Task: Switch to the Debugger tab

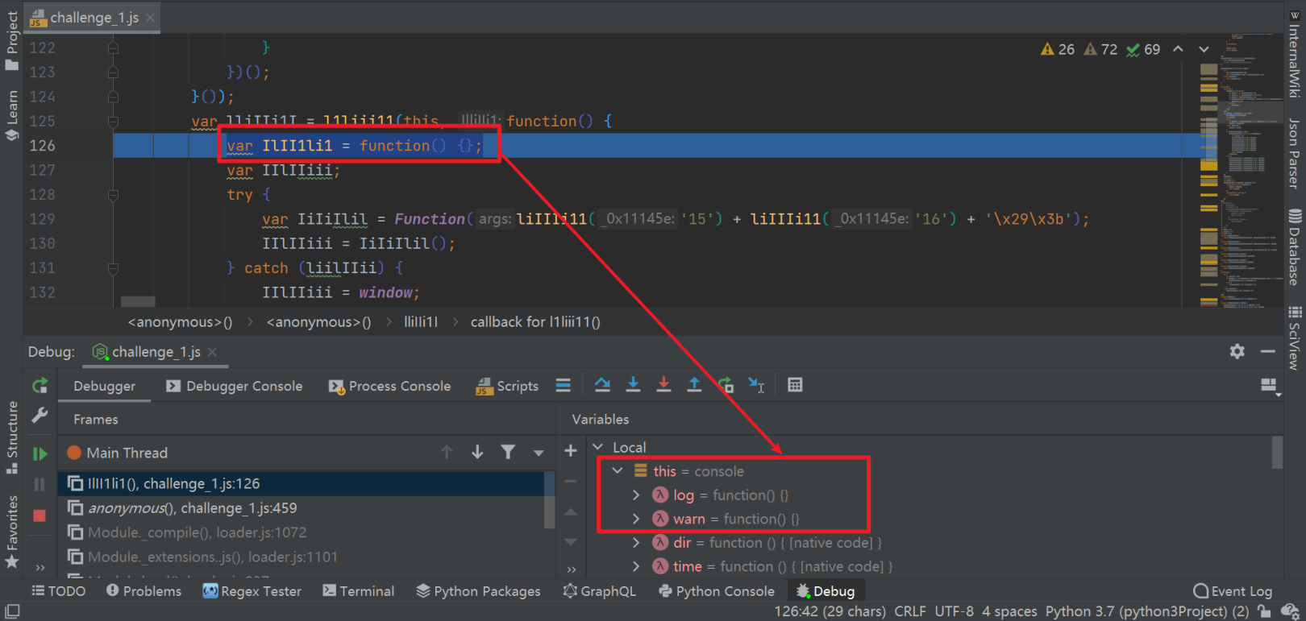Action: pyautogui.click(x=104, y=386)
